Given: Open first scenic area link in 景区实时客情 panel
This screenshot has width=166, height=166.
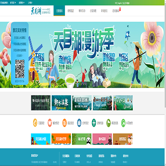Looking at the screenshot, I should coord(20,38).
